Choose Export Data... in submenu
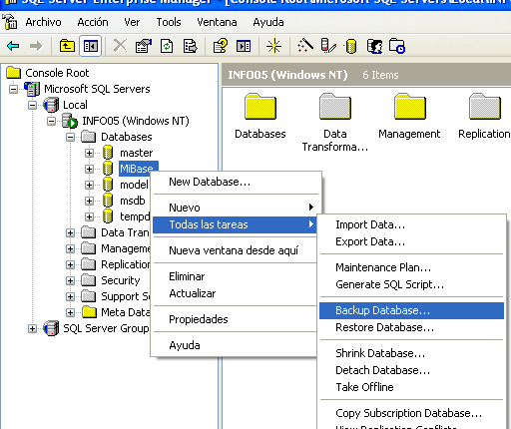Screen dimensions: 511x429 tap(411, 241)
